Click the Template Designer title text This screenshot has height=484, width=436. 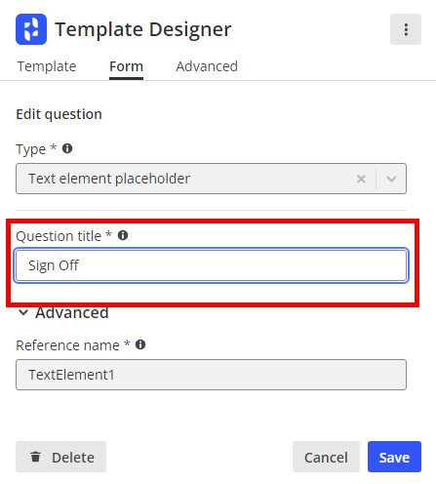point(143,29)
